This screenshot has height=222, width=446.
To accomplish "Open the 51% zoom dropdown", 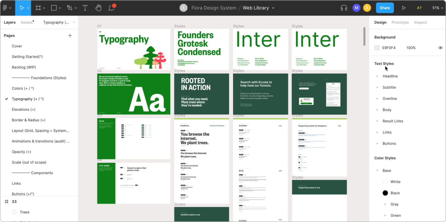I will [x=438, y=8].
